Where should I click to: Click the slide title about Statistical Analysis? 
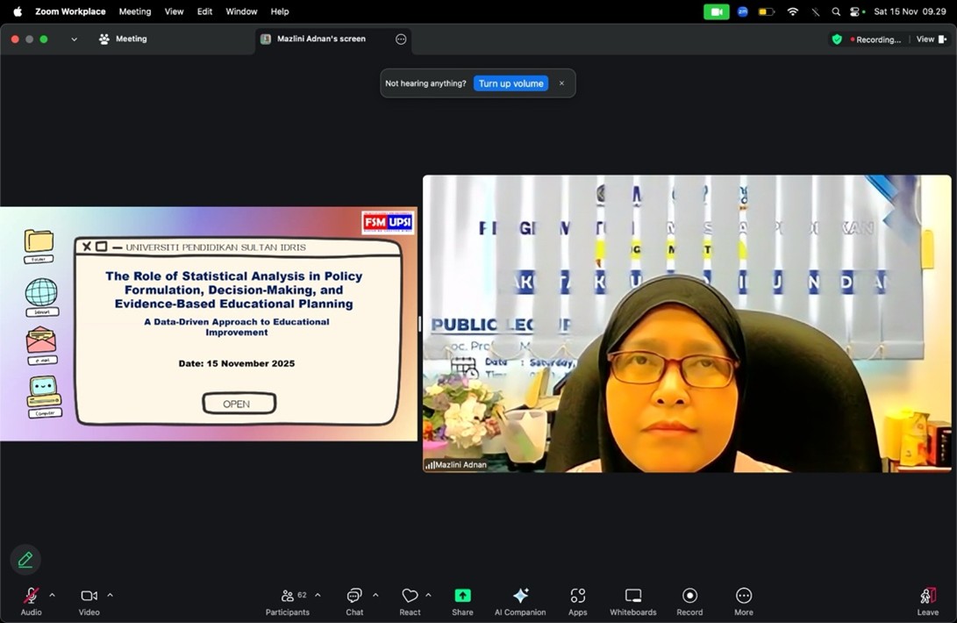[233, 290]
